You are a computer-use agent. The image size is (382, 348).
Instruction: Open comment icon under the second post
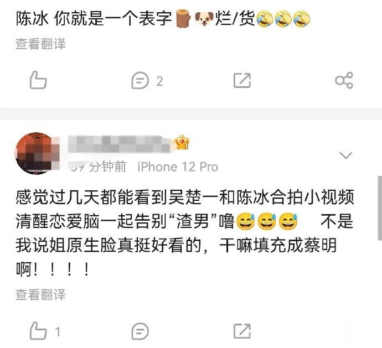(140, 331)
